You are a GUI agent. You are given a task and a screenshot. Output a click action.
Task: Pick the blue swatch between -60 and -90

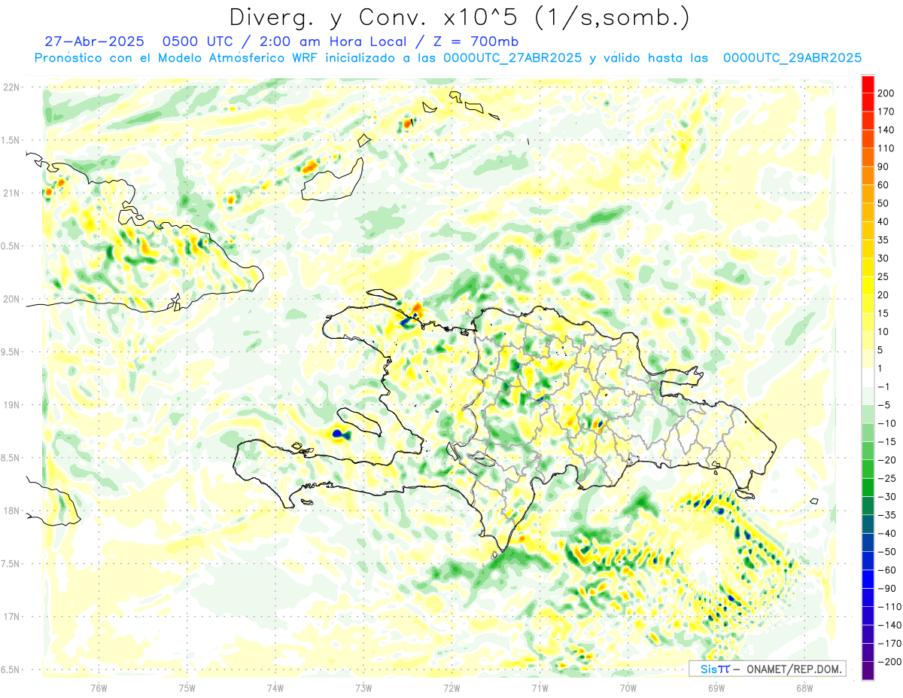[x=868, y=580]
